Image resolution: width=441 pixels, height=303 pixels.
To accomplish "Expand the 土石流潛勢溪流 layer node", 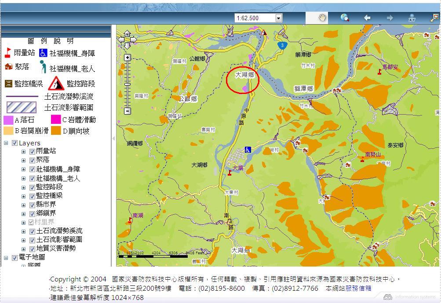I will [24, 231].
